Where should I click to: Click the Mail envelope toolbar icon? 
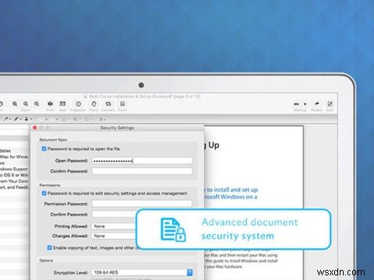[x=62, y=103]
